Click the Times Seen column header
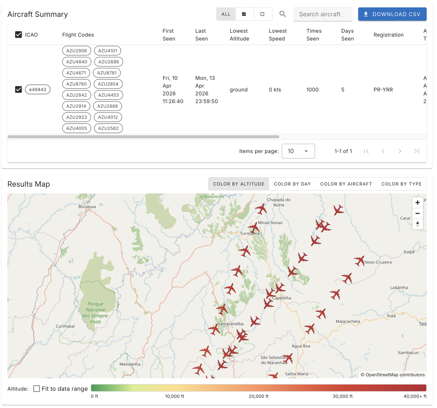This screenshot has height=408, width=437. (x=314, y=35)
